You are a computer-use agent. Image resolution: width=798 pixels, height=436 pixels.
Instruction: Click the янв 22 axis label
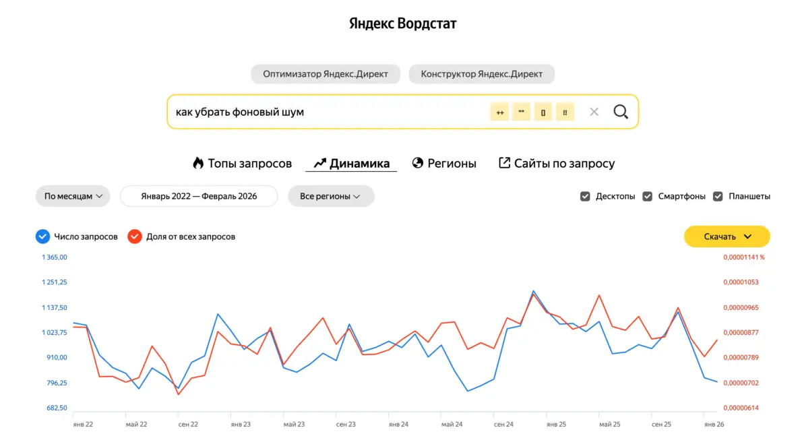83,425
